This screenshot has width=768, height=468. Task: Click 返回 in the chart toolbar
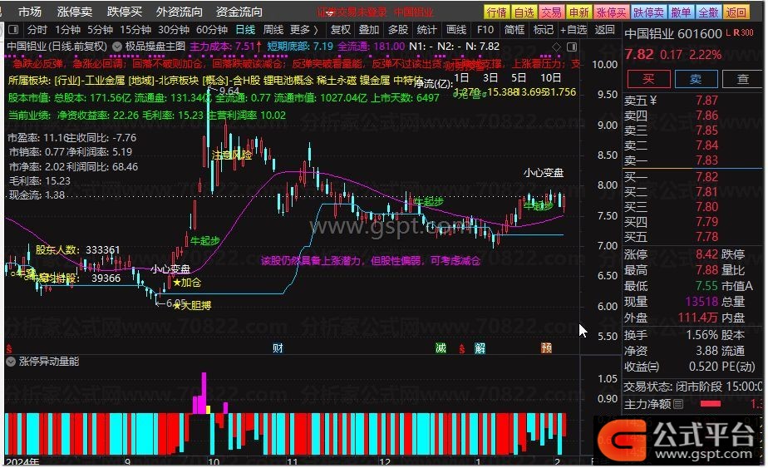[604, 30]
